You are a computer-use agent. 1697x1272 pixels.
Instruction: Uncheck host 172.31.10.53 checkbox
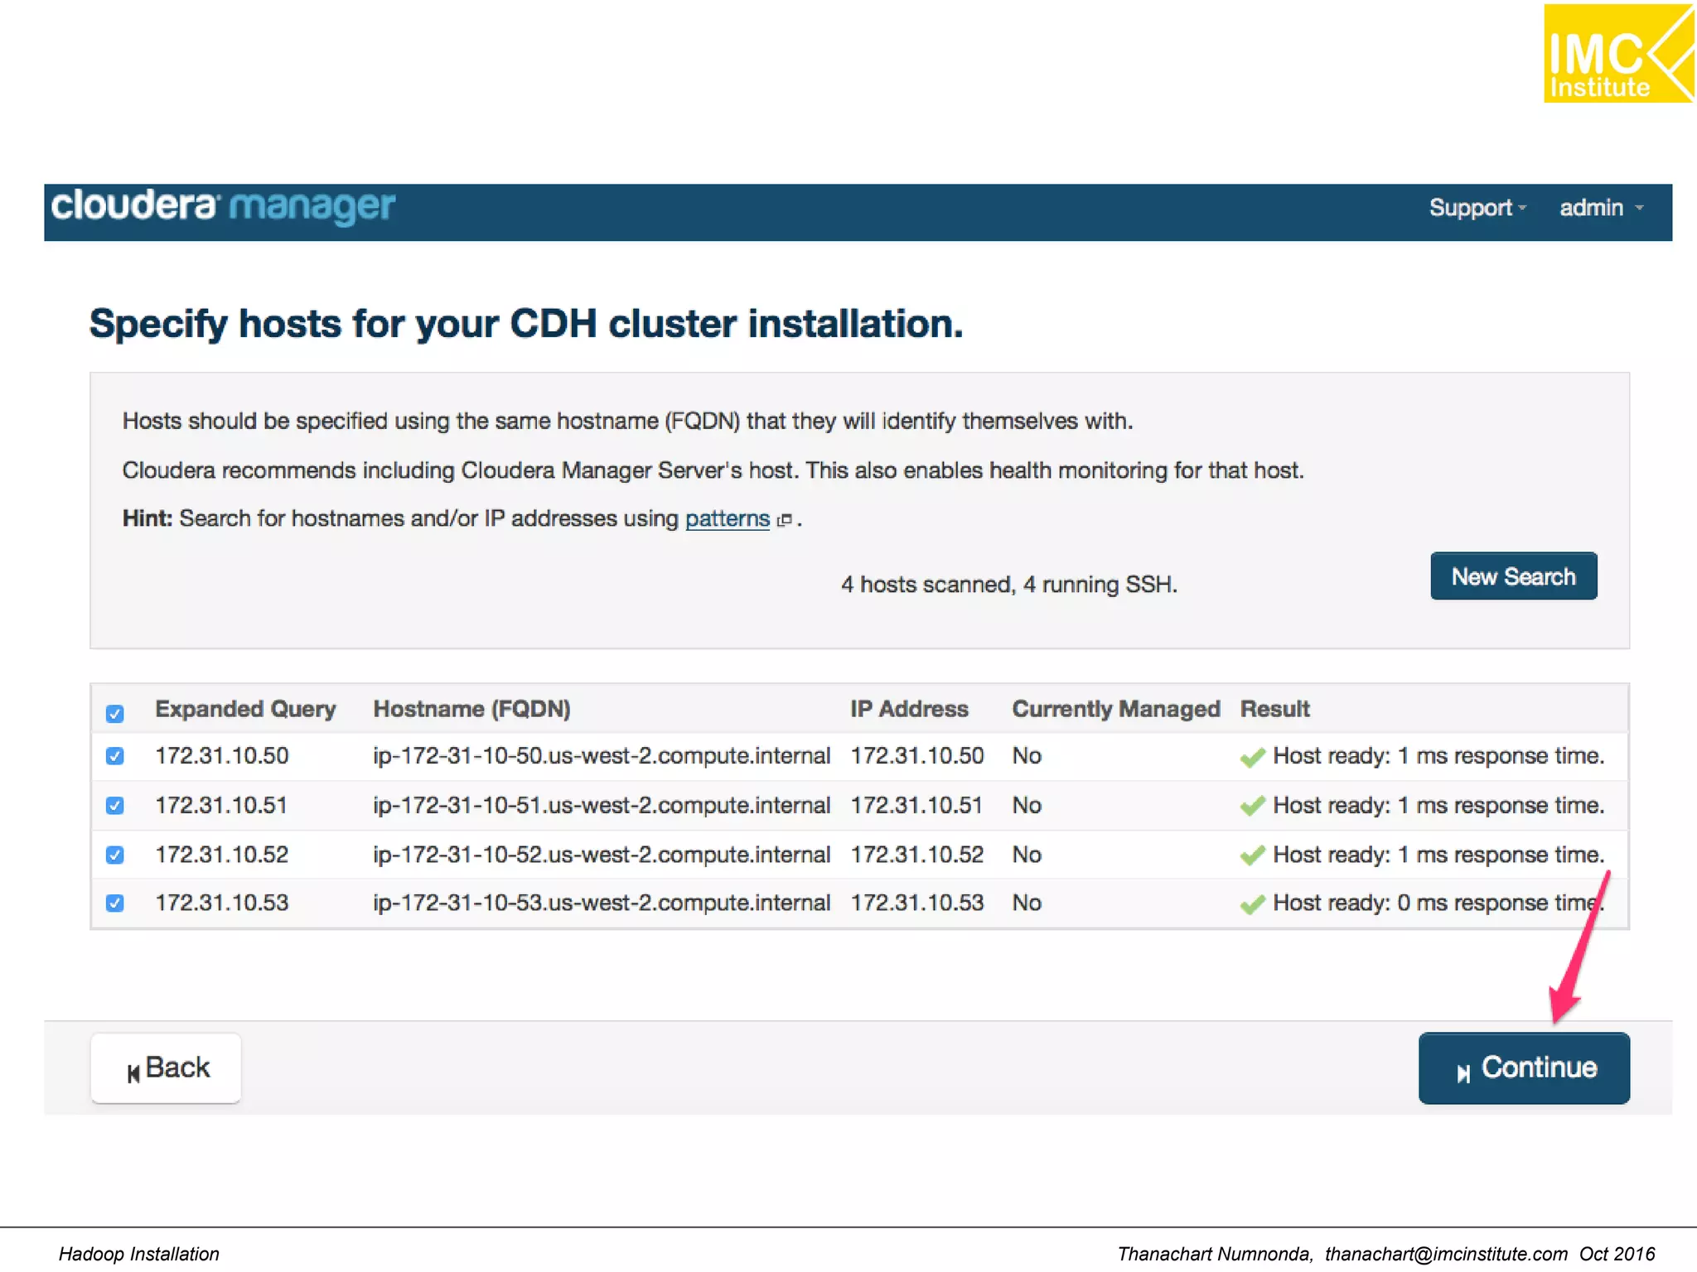click(x=115, y=903)
